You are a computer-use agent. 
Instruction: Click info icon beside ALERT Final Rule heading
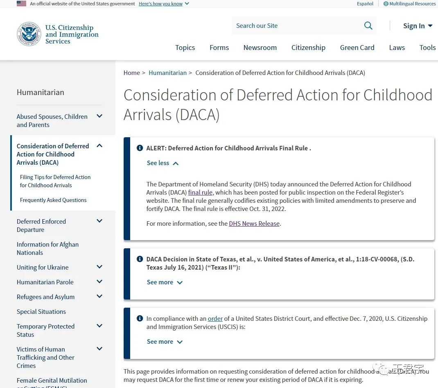[140, 148]
